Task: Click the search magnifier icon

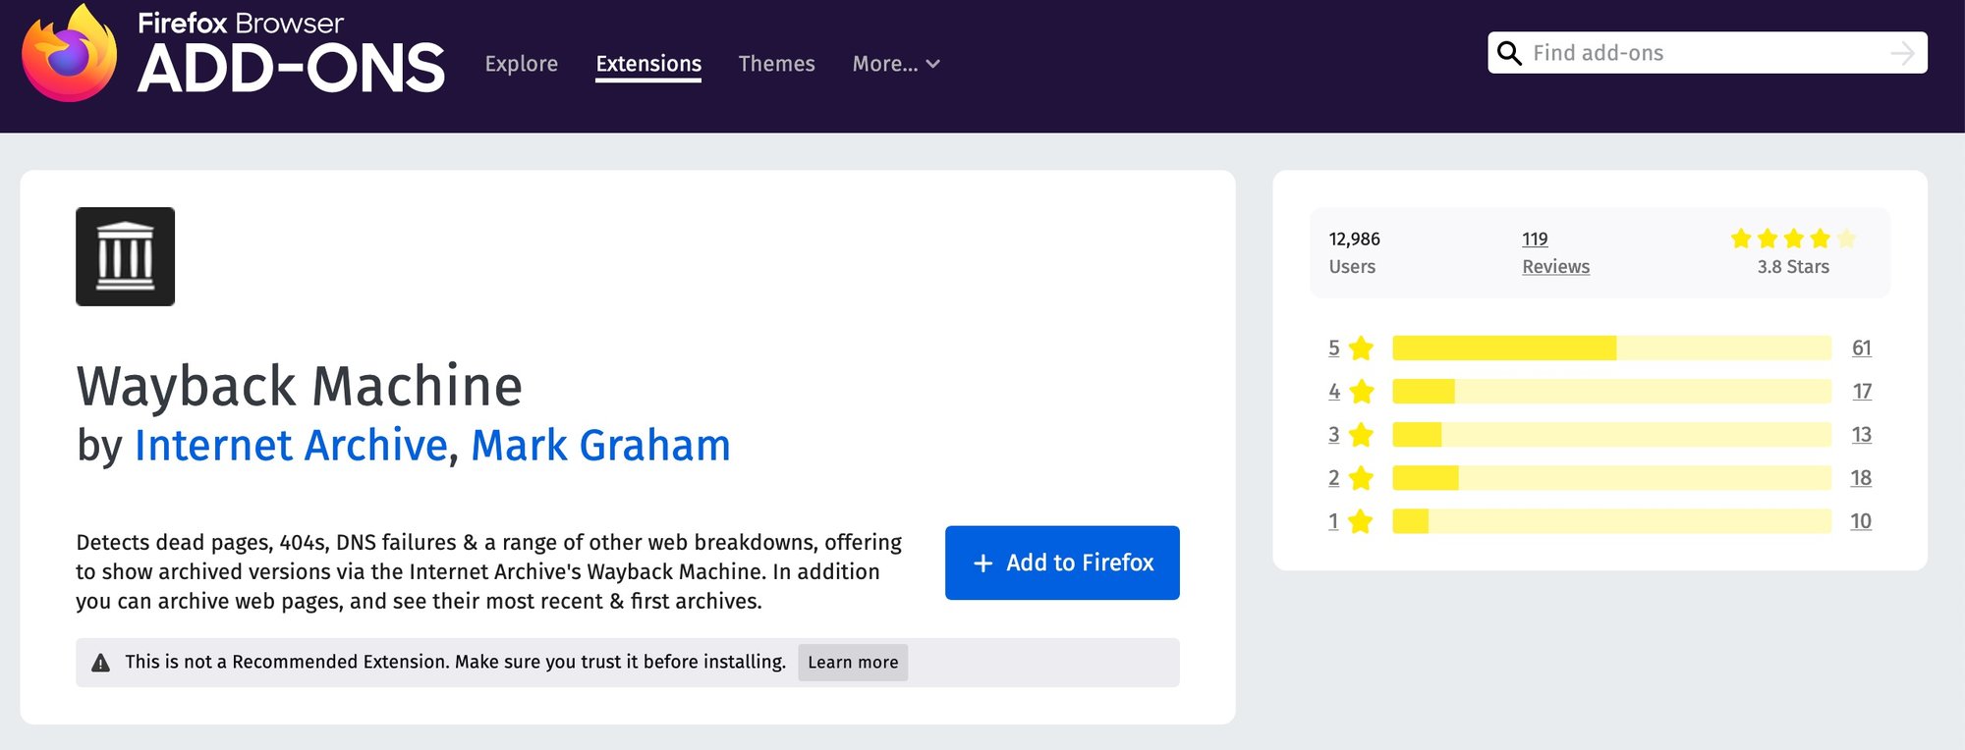Action: (x=1509, y=53)
